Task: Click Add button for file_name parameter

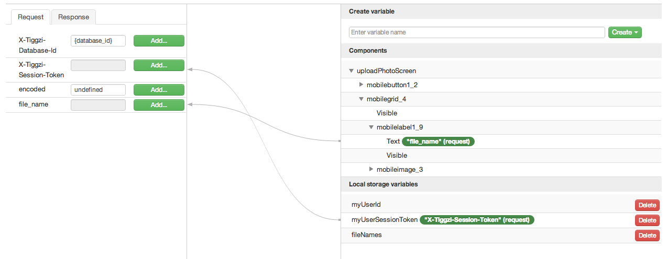Action: (159, 105)
